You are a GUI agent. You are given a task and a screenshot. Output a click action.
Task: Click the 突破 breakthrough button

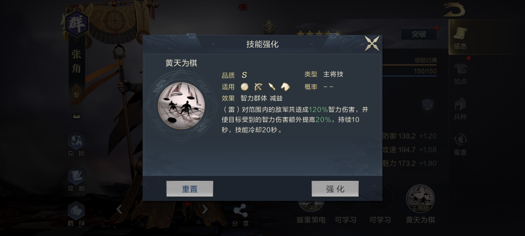[419, 34]
